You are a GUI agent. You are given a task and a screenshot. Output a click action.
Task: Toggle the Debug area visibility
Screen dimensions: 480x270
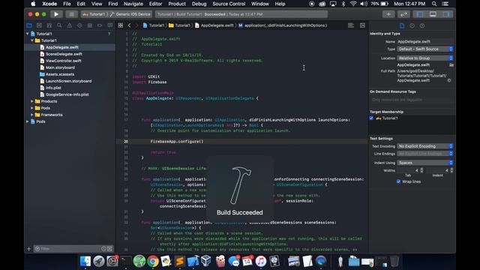[433, 14]
